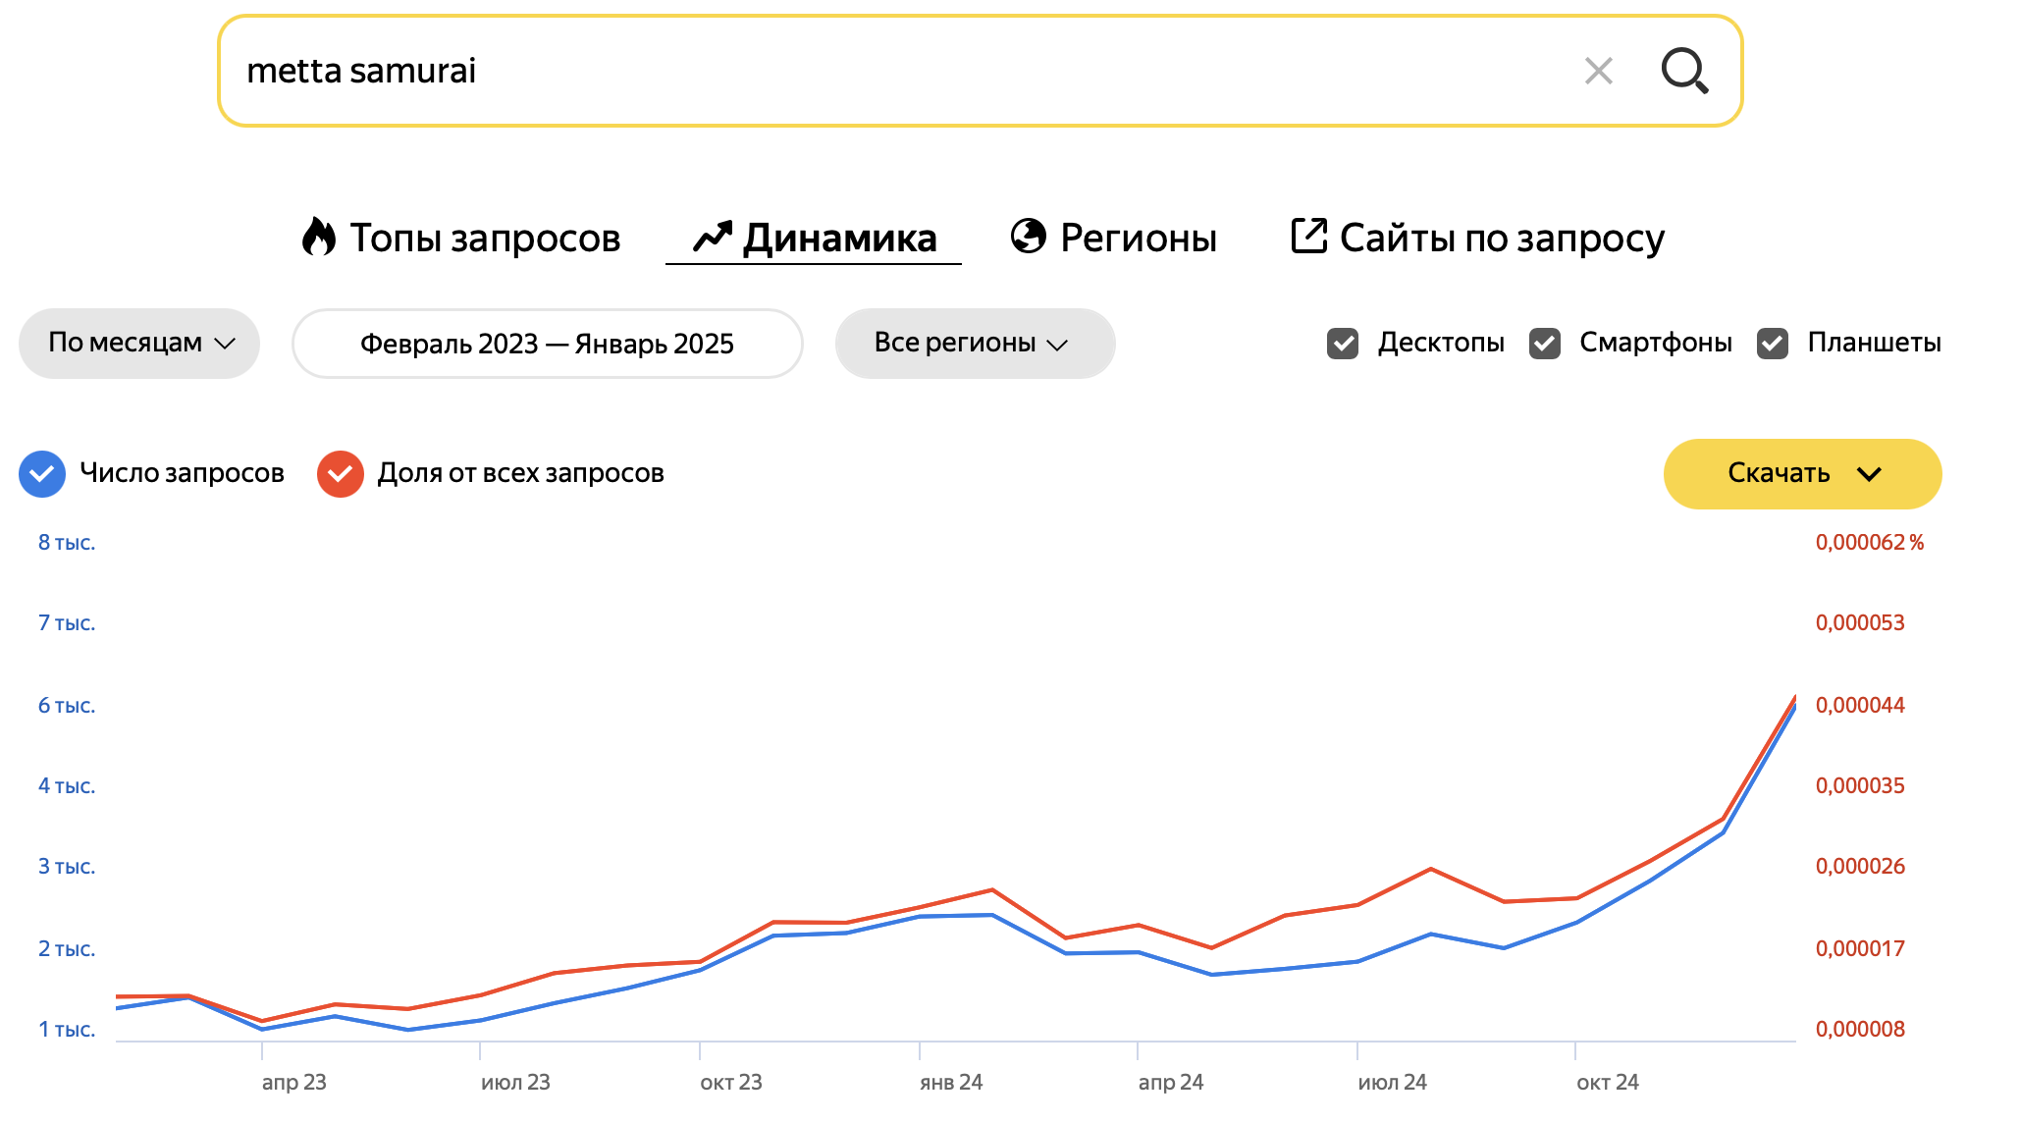Uncheck the Десктопы checkbox
This screenshot has height=1123, width=2020.
click(1343, 344)
